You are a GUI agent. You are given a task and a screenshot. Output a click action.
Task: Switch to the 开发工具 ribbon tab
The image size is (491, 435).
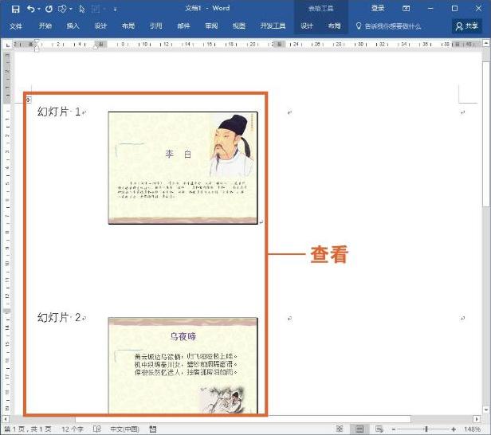click(273, 25)
